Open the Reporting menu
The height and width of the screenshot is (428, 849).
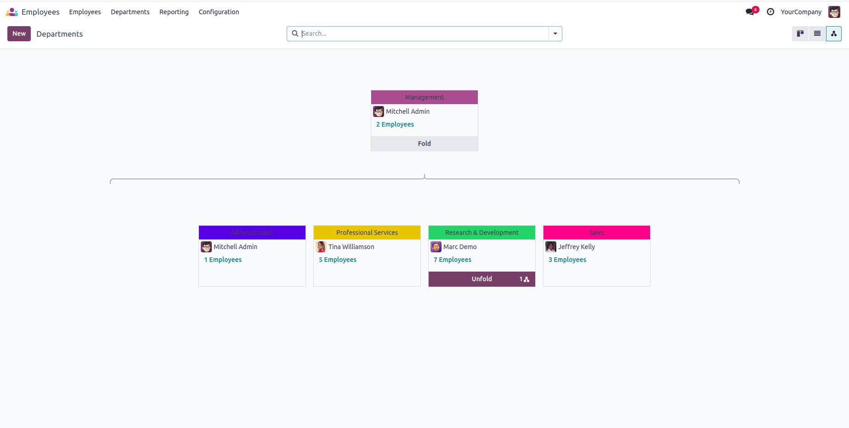[x=174, y=12]
